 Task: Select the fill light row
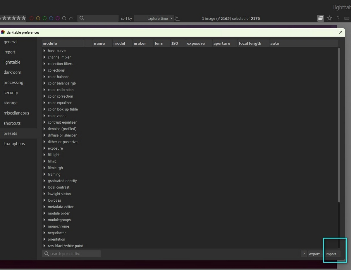(190, 155)
